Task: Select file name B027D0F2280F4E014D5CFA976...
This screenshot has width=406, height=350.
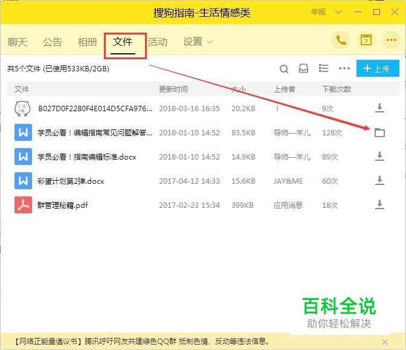Action: click(x=95, y=108)
